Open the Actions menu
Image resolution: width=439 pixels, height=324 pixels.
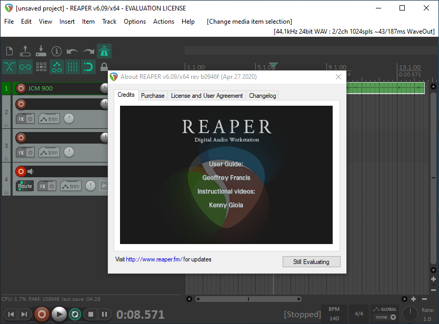tap(164, 22)
